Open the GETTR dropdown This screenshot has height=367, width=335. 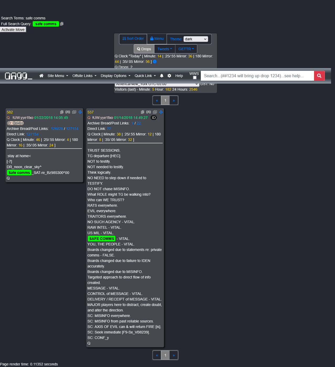[x=186, y=49]
